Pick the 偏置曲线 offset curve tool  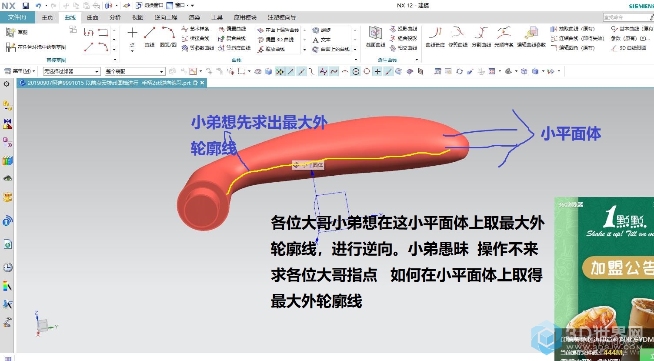pyautogui.click(x=232, y=29)
